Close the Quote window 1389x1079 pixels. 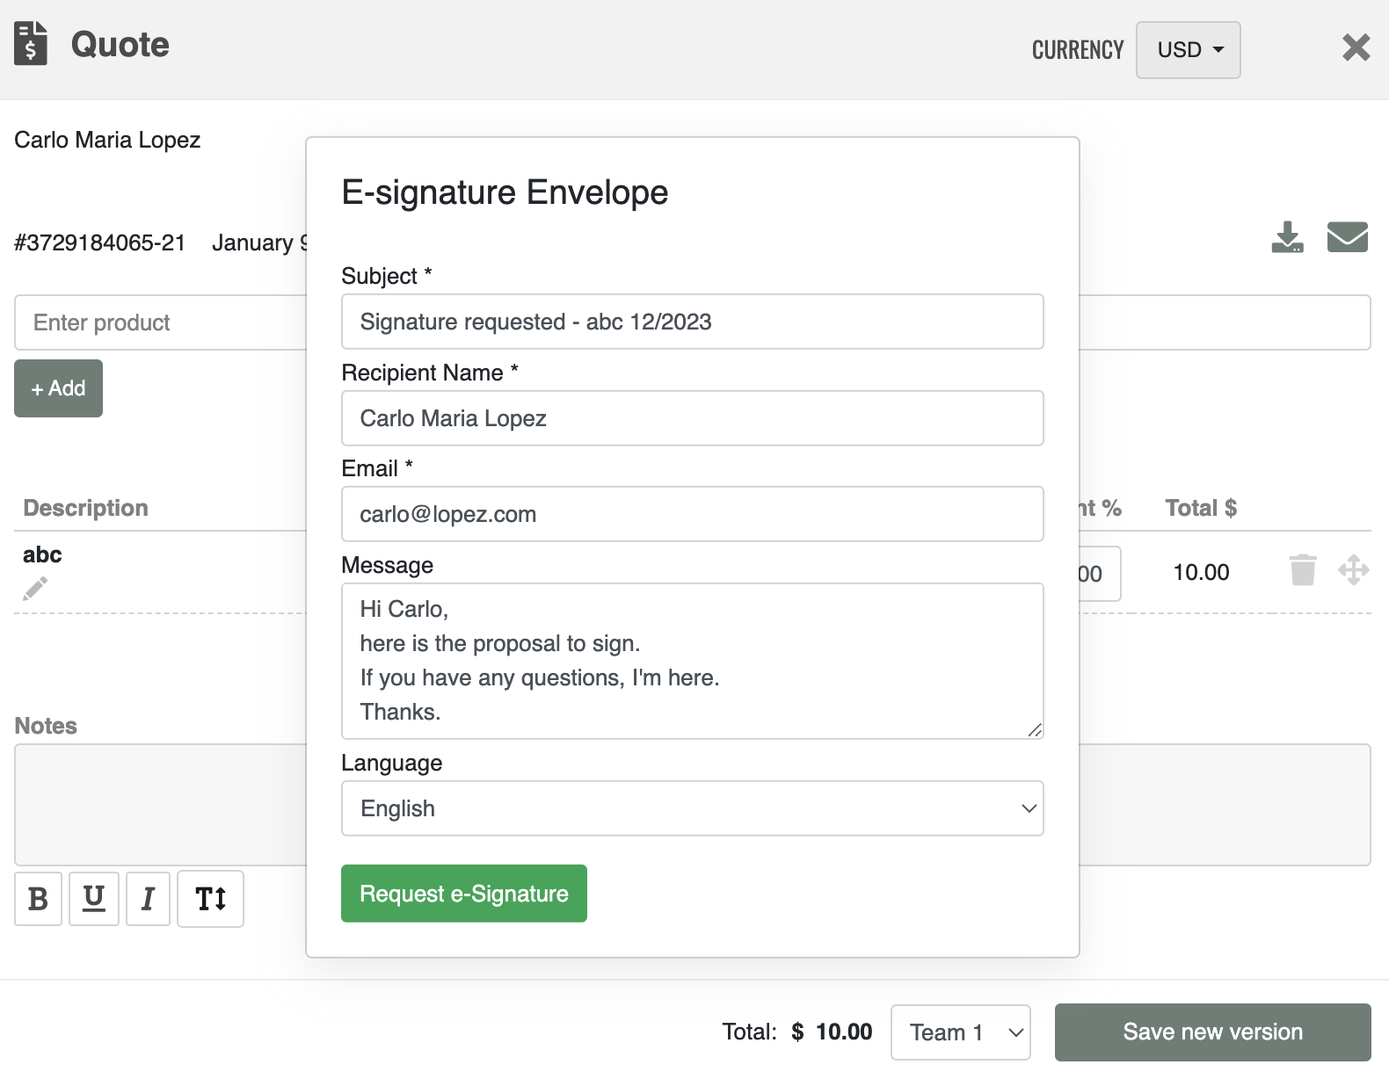(x=1356, y=47)
